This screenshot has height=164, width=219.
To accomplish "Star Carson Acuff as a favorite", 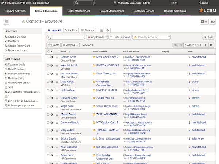I will pos(57,57).
